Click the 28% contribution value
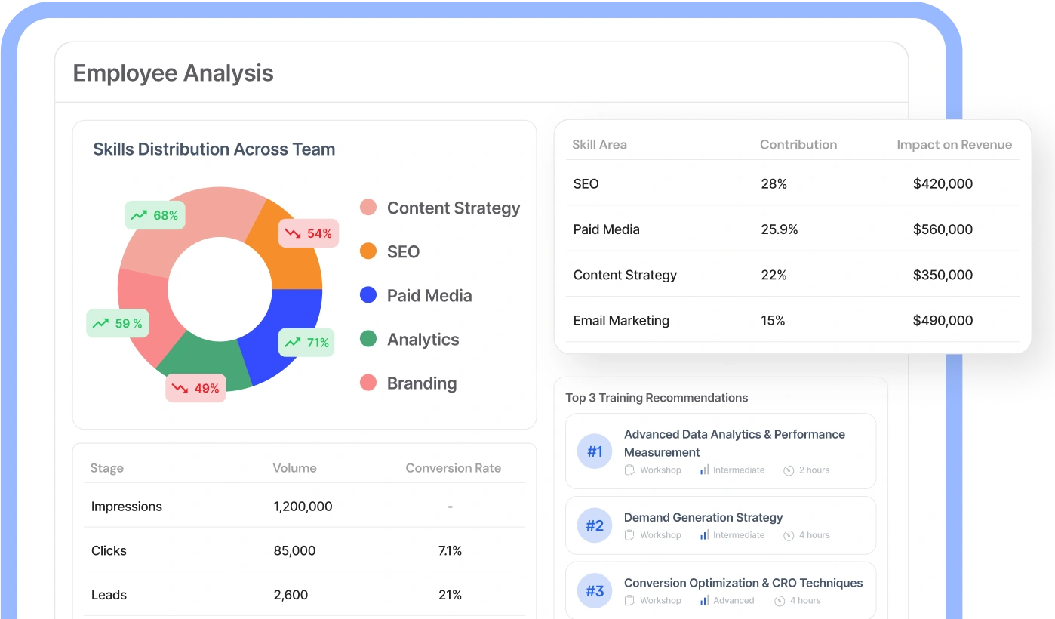Image resolution: width=1055 pixels, height=619 pixels. pos(774,183)
